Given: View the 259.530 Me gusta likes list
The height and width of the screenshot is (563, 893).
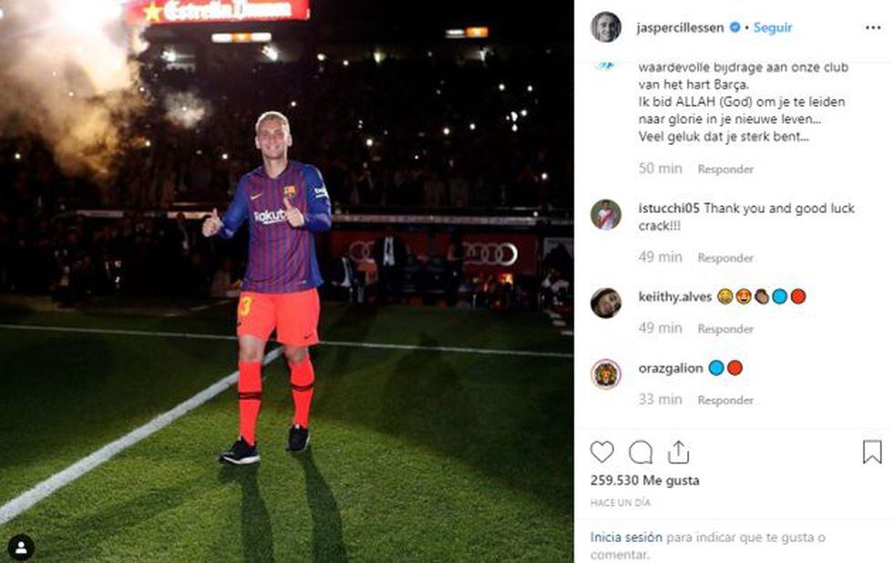Looking at the screenshot, I should 645,480.
